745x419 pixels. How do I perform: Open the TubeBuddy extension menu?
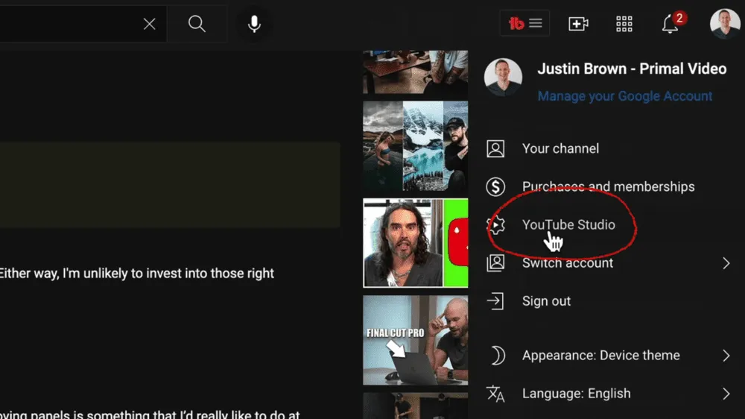[524, 24]
